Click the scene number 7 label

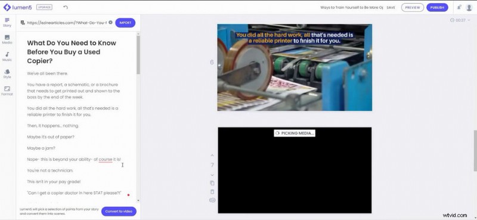(x=212, y=165)
